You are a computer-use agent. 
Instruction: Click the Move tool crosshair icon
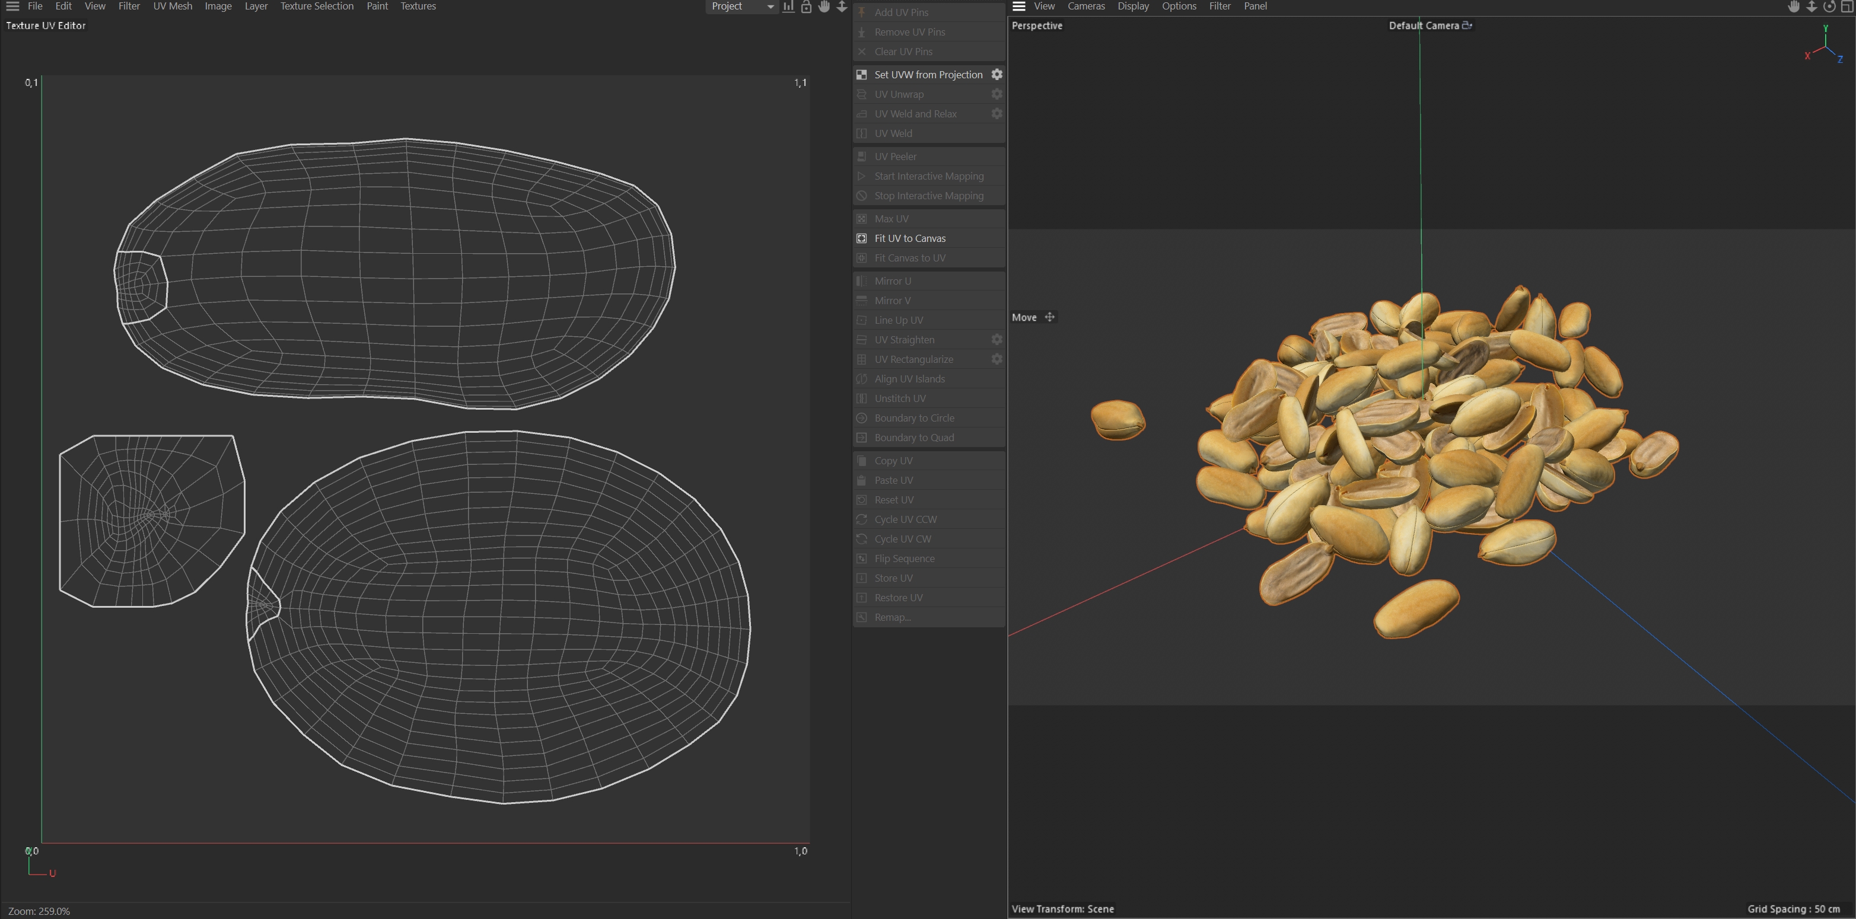tap(1050, 318)
